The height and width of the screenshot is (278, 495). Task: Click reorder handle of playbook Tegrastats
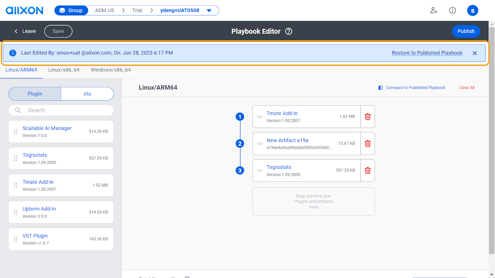tap(260, 171)
